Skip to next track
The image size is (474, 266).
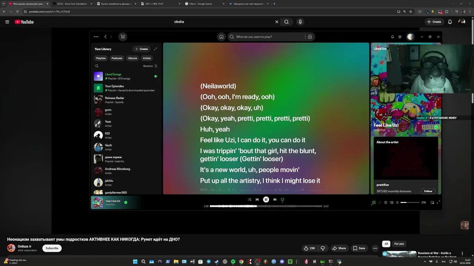click(x=275, y=199)
